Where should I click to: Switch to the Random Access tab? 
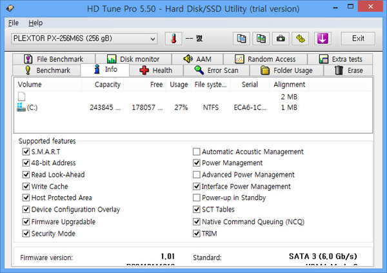point(265,59)
